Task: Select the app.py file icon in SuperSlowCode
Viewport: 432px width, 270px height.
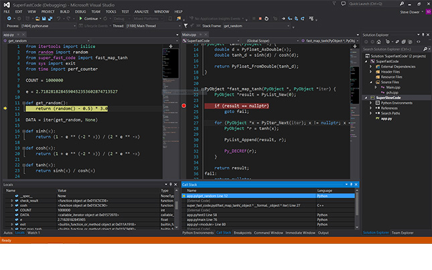Action: tap(376, 117)
